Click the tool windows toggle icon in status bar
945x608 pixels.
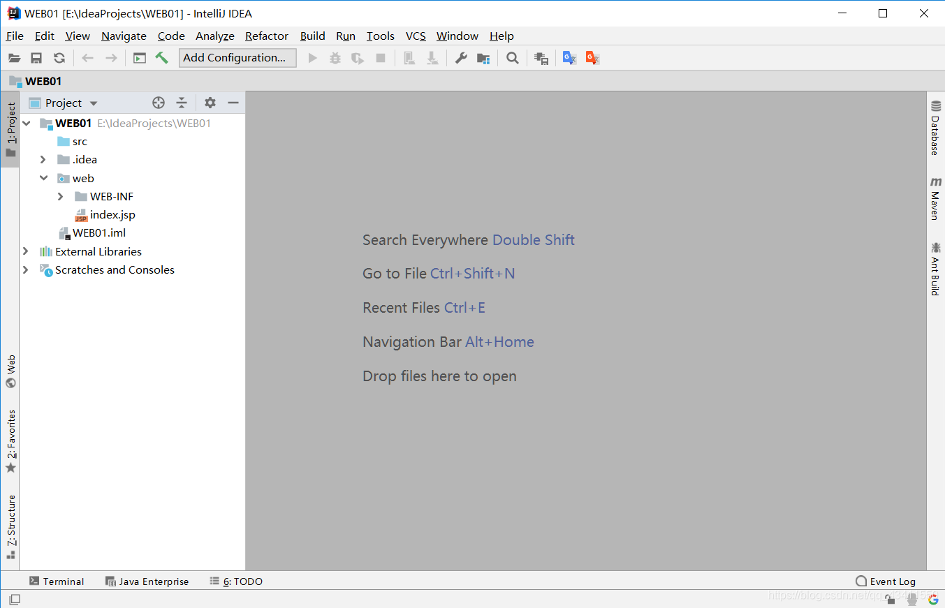tap(15, 599)
